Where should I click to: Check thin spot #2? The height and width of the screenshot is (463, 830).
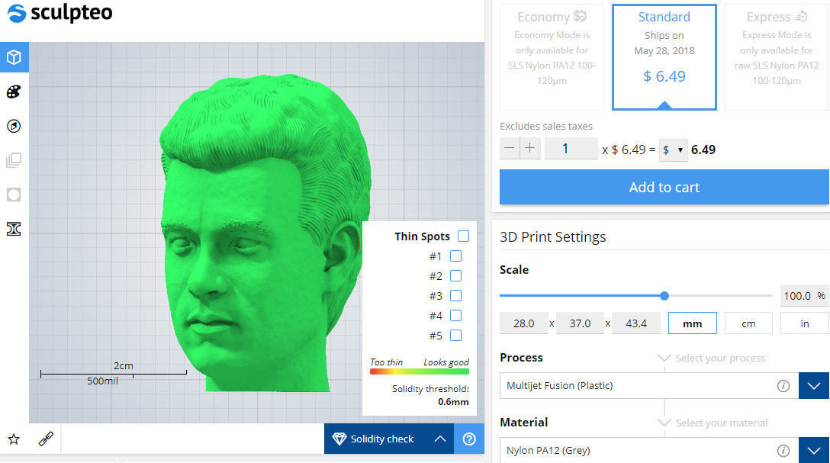click(455, 275)
